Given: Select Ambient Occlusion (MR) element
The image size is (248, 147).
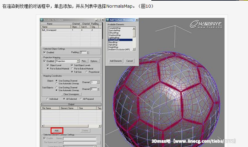Looking at the screenshot, I should [120, 49].
